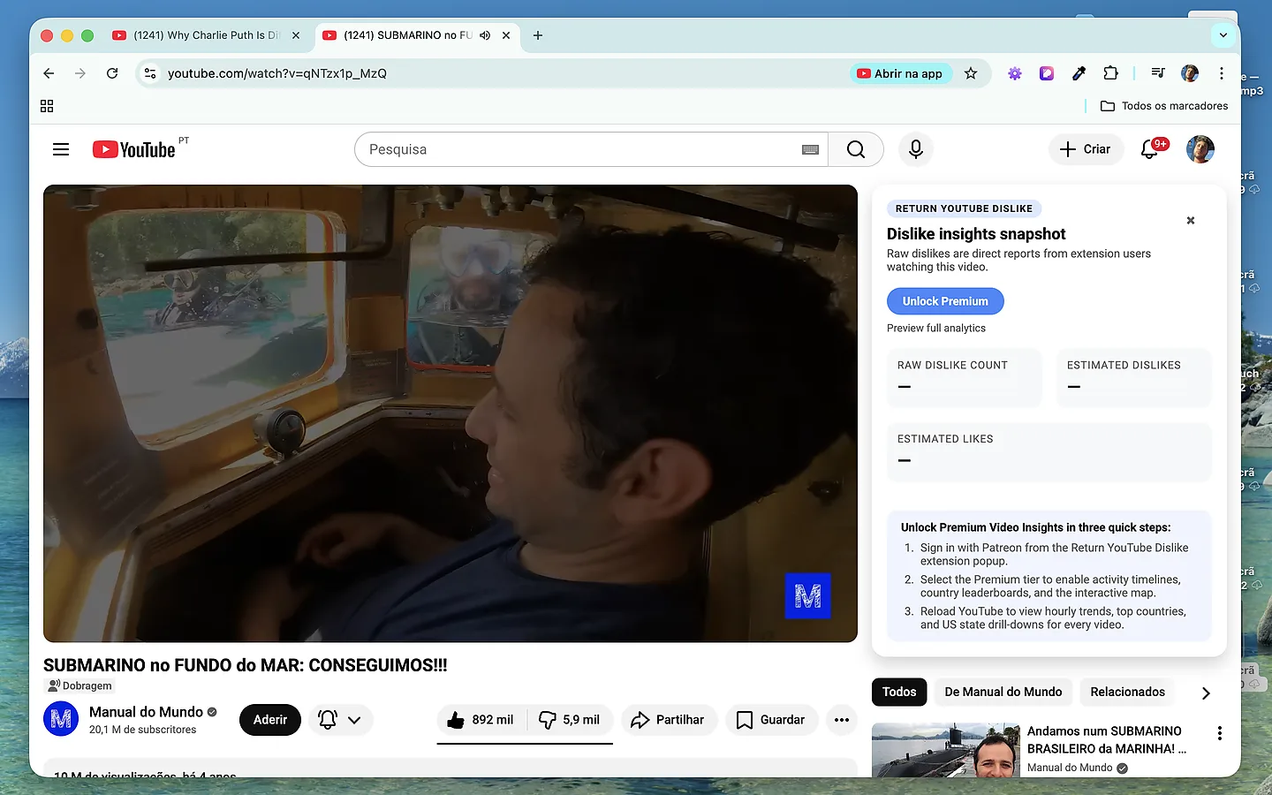Viewport: 1272px width, 795px height.
Task: Open Andamos num SUBMARINO video title
Action: (x=1107, y=739)
